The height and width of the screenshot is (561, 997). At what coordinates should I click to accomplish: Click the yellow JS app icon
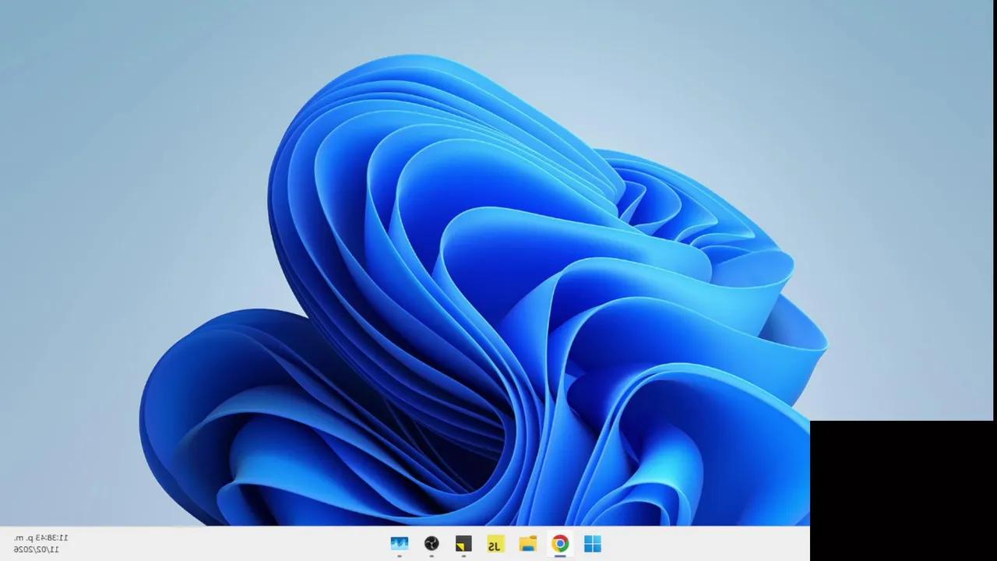[495, 544]
